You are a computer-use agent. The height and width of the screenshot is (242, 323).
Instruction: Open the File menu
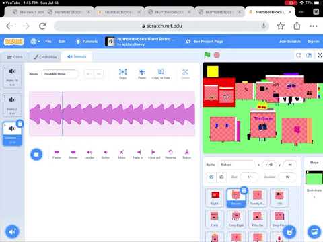click(x=48, y=42)
